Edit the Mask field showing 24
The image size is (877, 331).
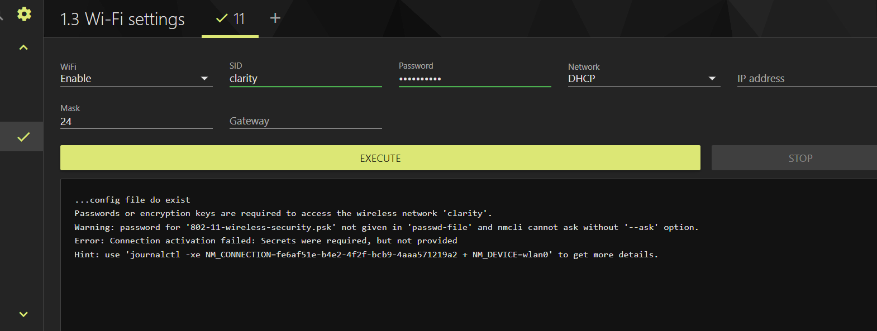pos(136,121)
